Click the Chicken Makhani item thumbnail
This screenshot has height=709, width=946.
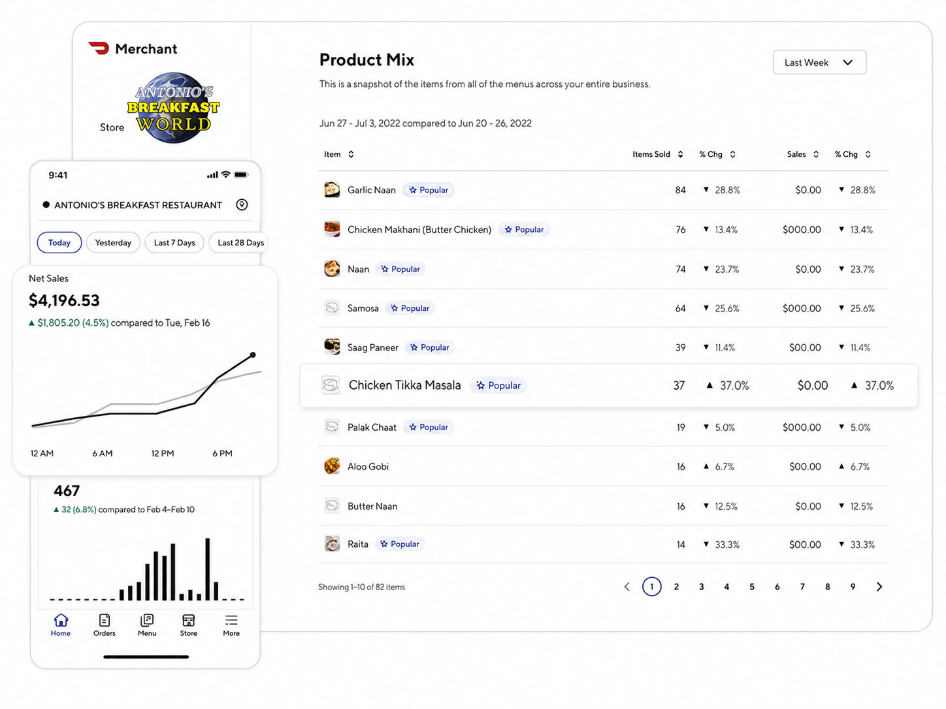pyautogui.click(x=332, y=229)
